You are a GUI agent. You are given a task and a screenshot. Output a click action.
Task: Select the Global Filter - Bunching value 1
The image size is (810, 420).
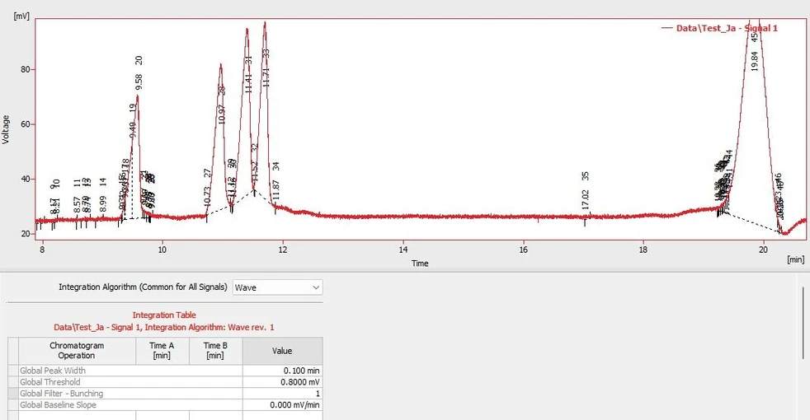click(283, 393)
